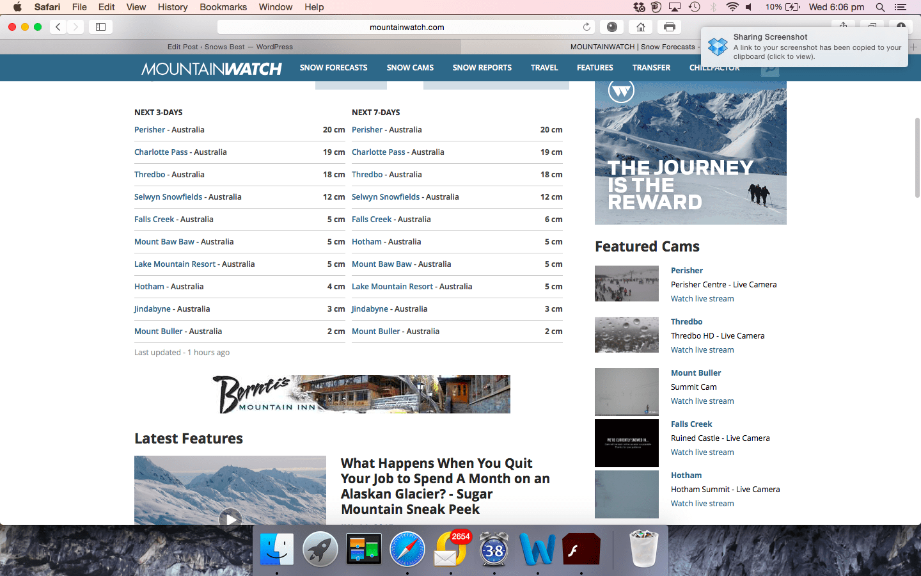Open Adobe Flash Player in Dock
Viewport: 921px width, 576px height.
click(581, 549)
